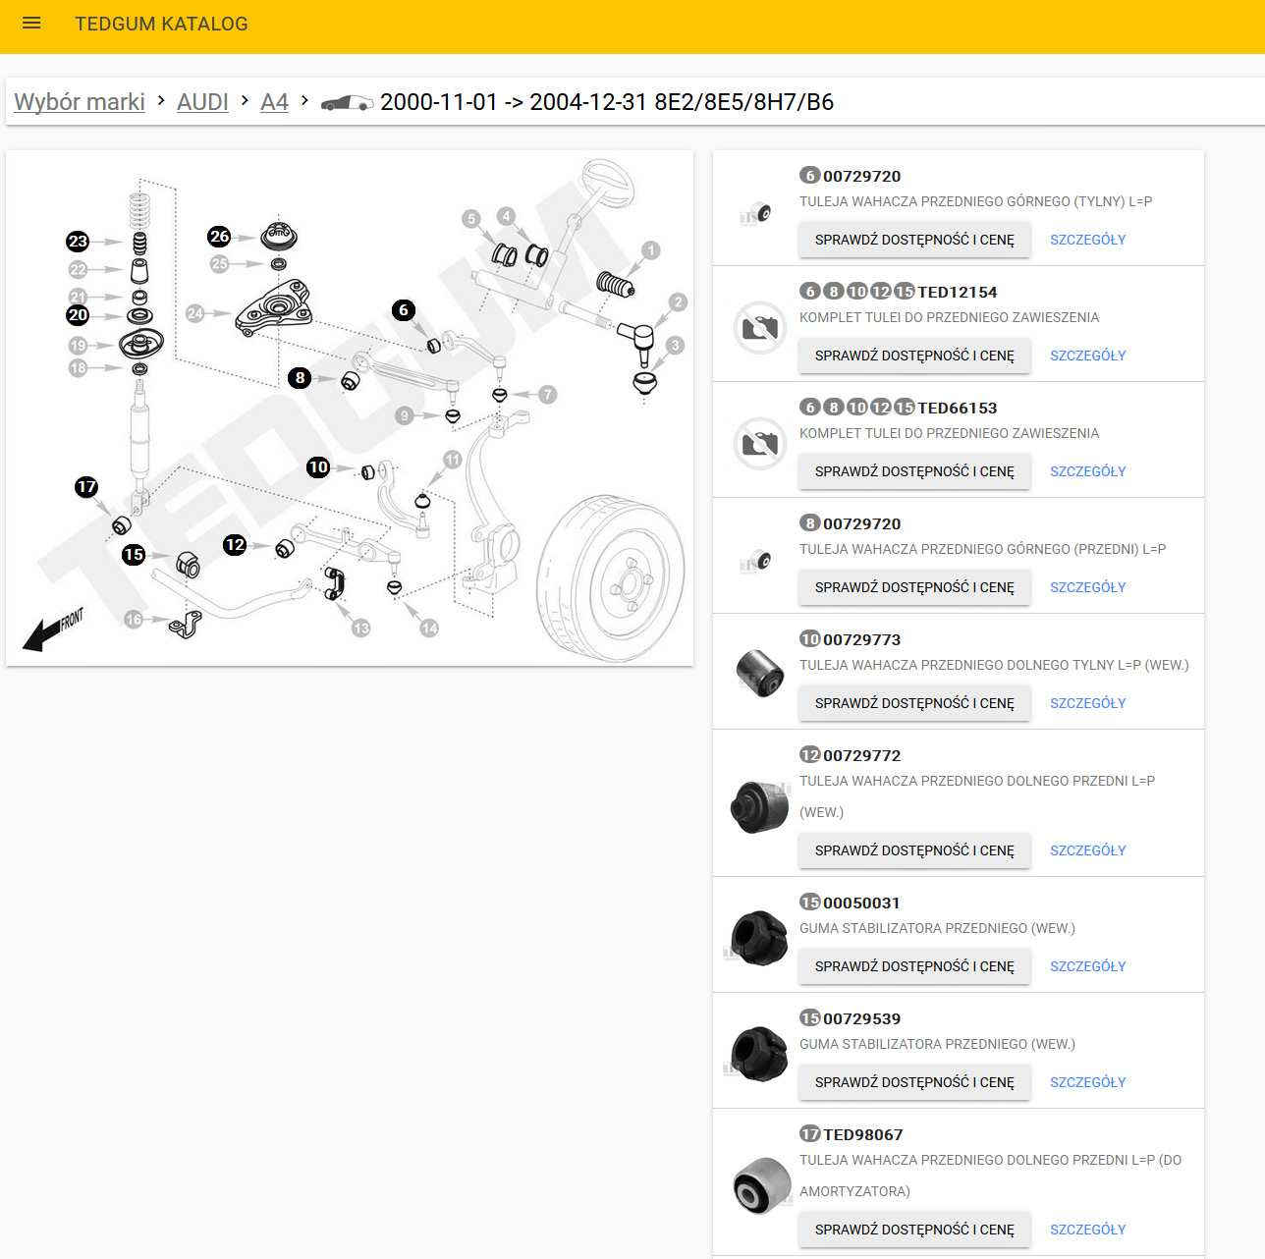Screen dimensions: 1265x1259
Task: Select diagram marker 8 on upper arm
Action: [301, 378]
